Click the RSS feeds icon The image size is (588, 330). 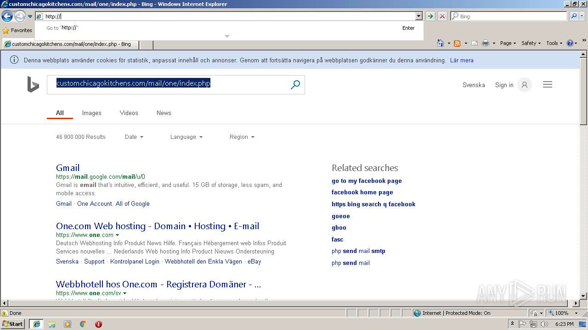(x=457, y=43)
